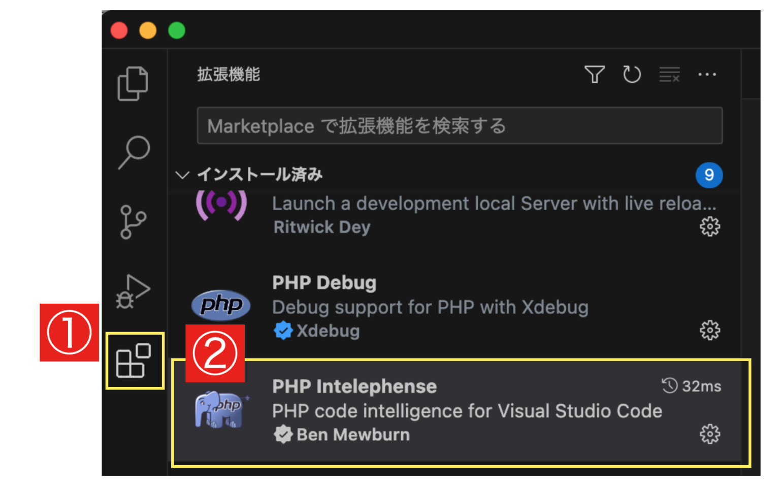Collapse the インストール済み section

tap(181, 174)
